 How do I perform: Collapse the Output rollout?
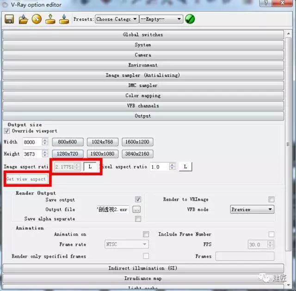tap(143, 116)
